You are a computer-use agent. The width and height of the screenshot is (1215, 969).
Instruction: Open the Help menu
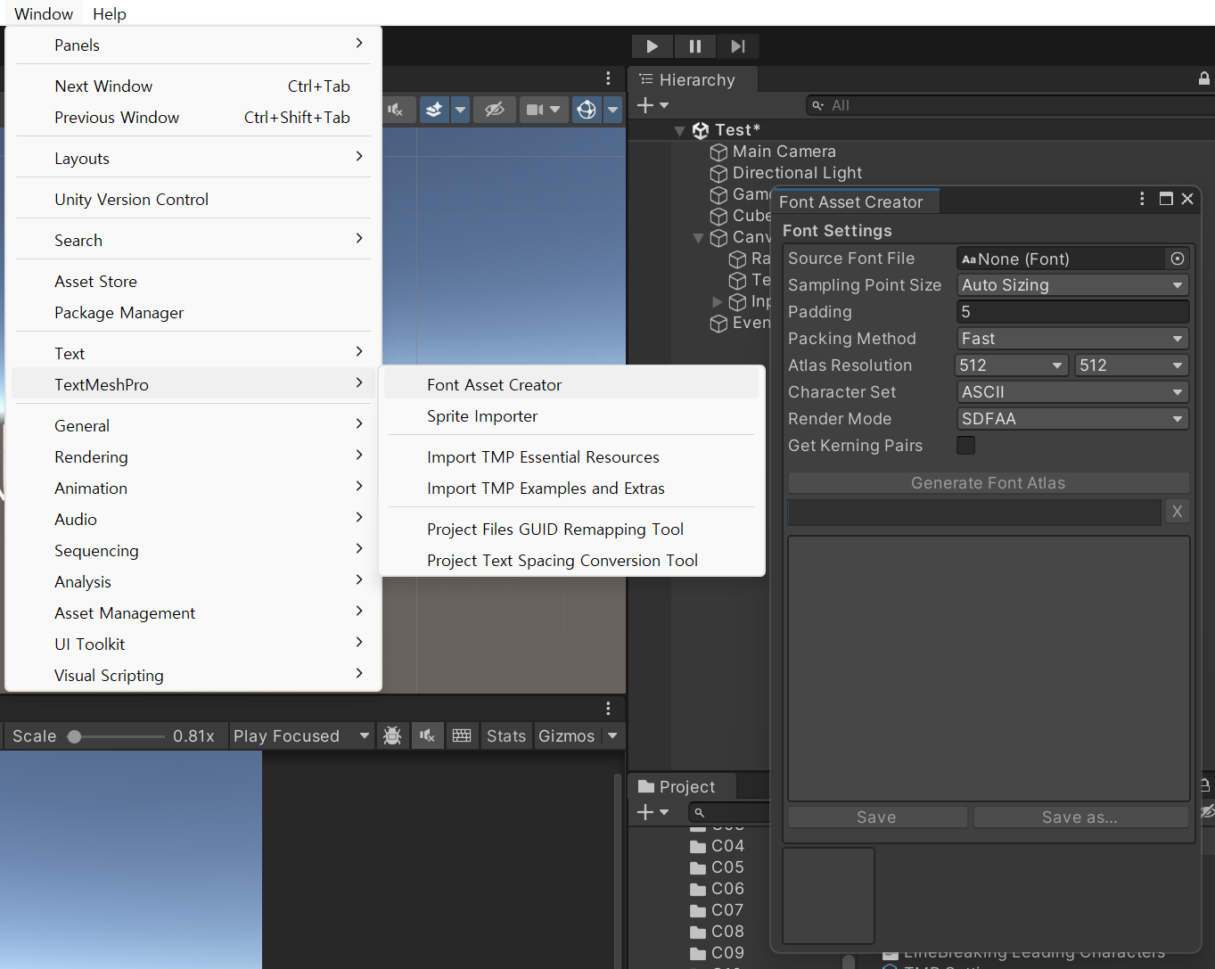(x=110, y=13)
